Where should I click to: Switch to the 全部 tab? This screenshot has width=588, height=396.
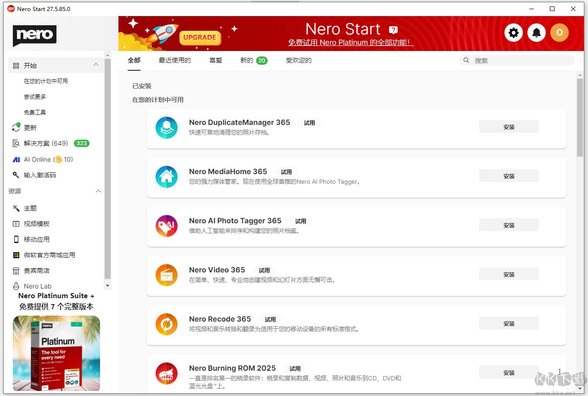click(134, 60)
